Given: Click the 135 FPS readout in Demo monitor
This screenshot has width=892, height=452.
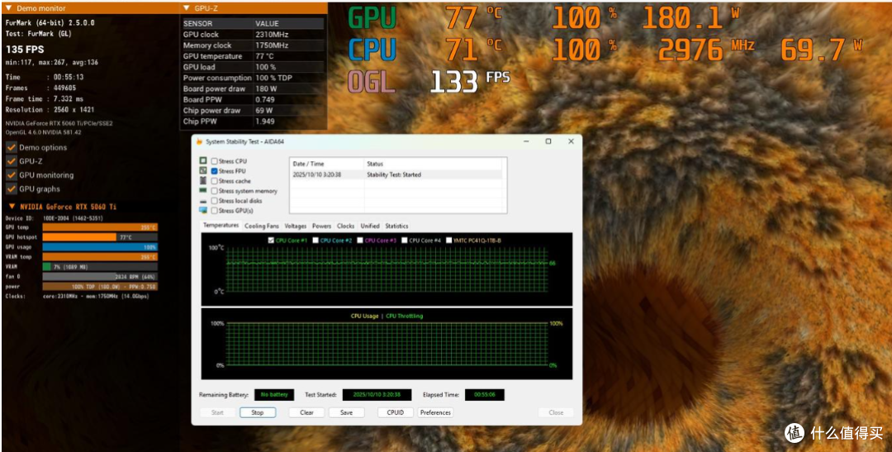Looking at the screenshot, I should point(25,50).
